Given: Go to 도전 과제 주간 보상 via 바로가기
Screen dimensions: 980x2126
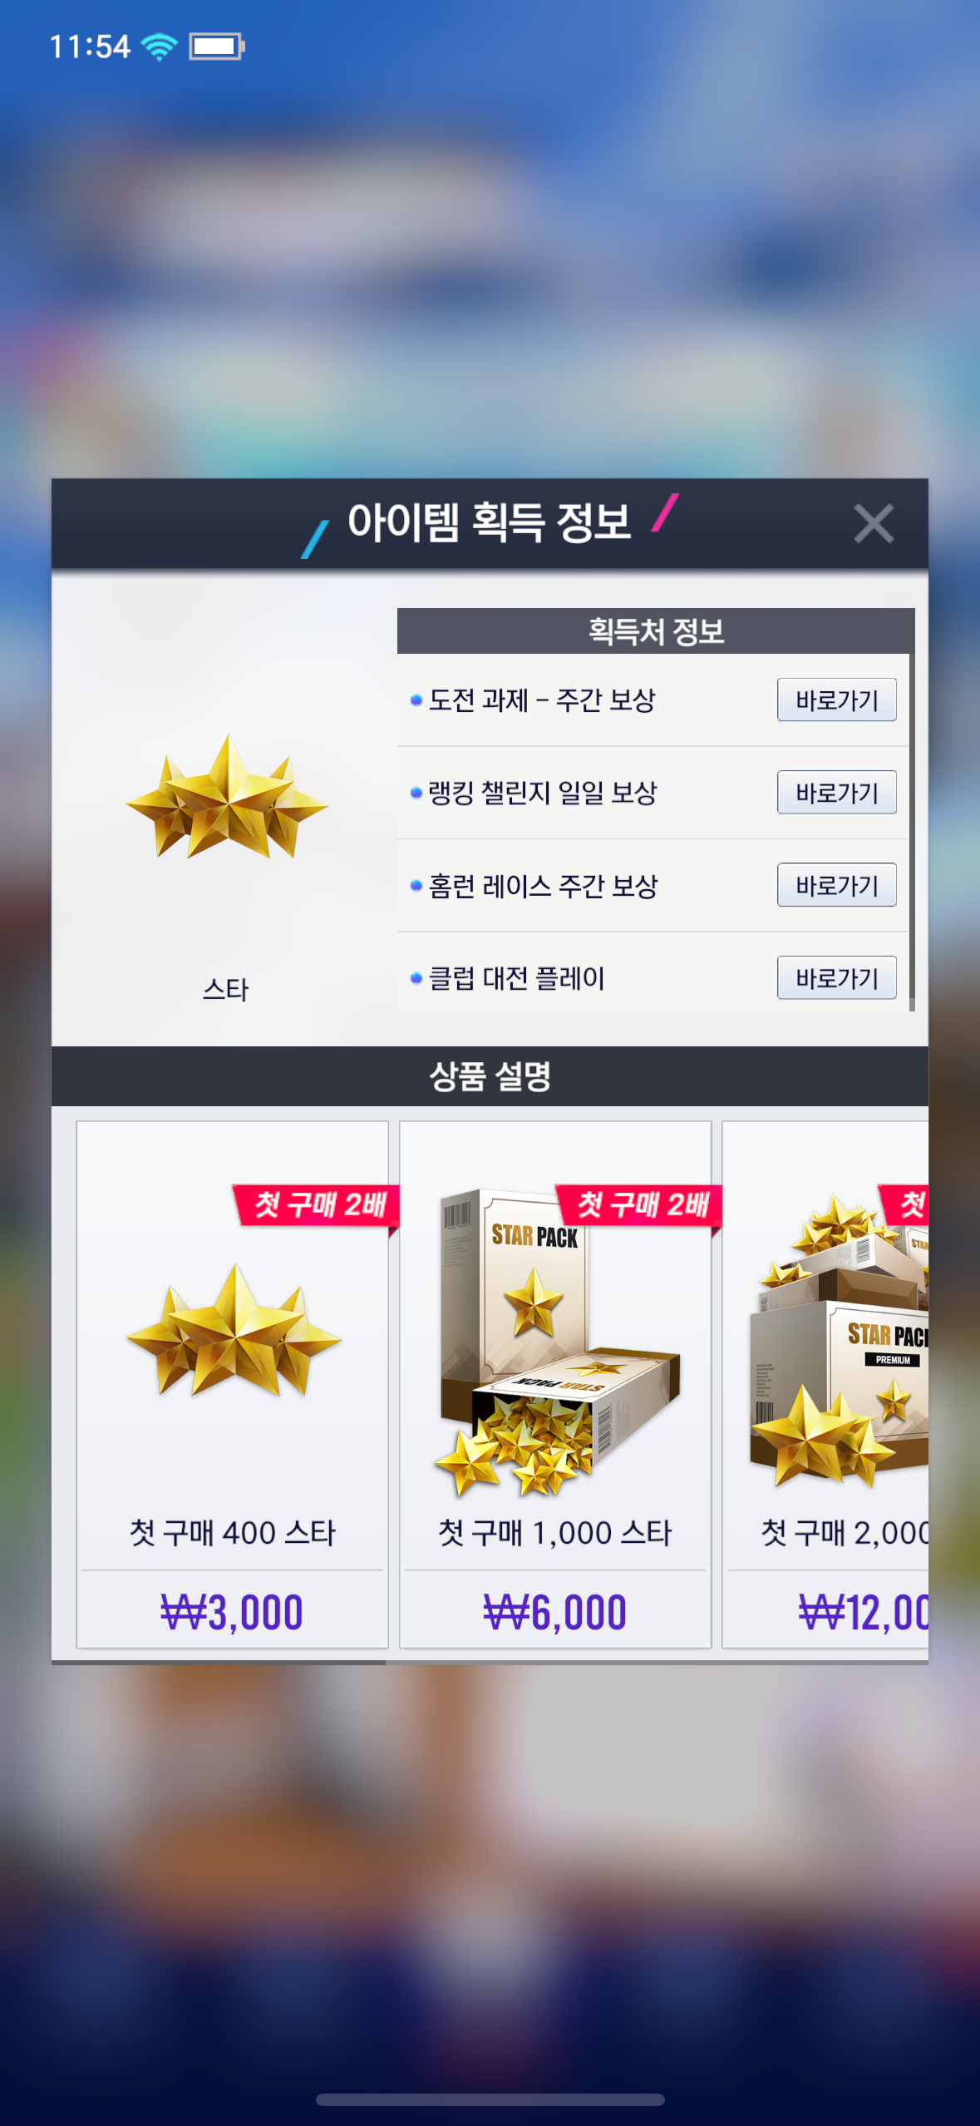Looking at the screenshot, I should click(836, 700).
